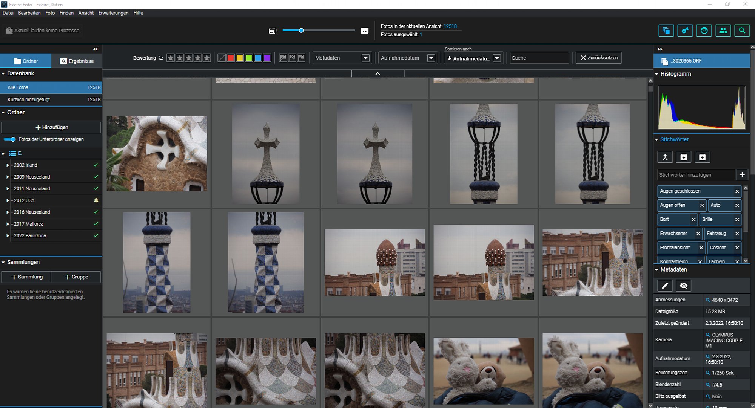Click the thumbnail size slider handle
This screenshot has width=755, height=408.
[301, 31]
